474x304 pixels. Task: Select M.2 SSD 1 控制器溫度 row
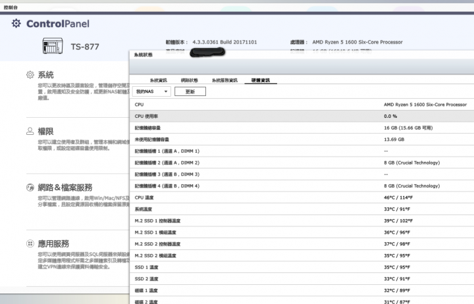point(302,221)
